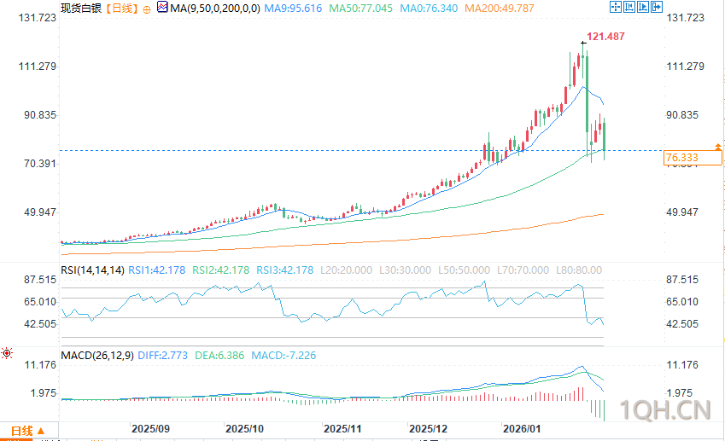Click the 【日线】 period label in title
Image resolution: width=725 pixels, height=441 pixels.
coord(121,9)
